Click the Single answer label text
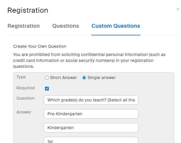The width and height of the screenshot is (181, 143). coord(101,78)
